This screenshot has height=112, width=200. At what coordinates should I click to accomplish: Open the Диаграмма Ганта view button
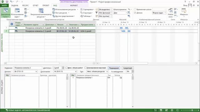(6, 13)
